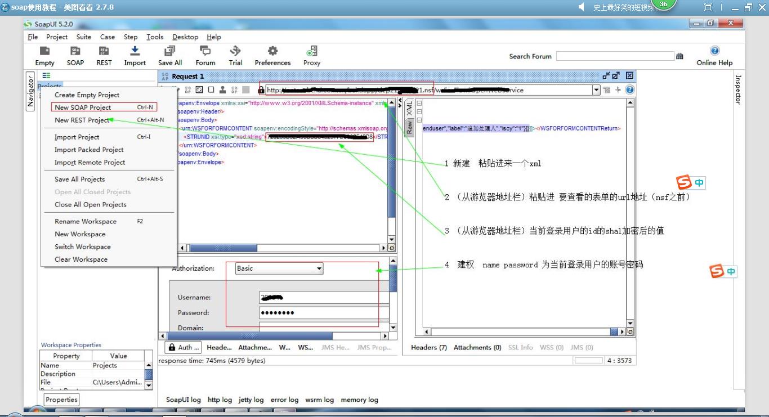769x417 pixels.
Task: Open response Headers (7) tab
Action: [x=429, y=347]
